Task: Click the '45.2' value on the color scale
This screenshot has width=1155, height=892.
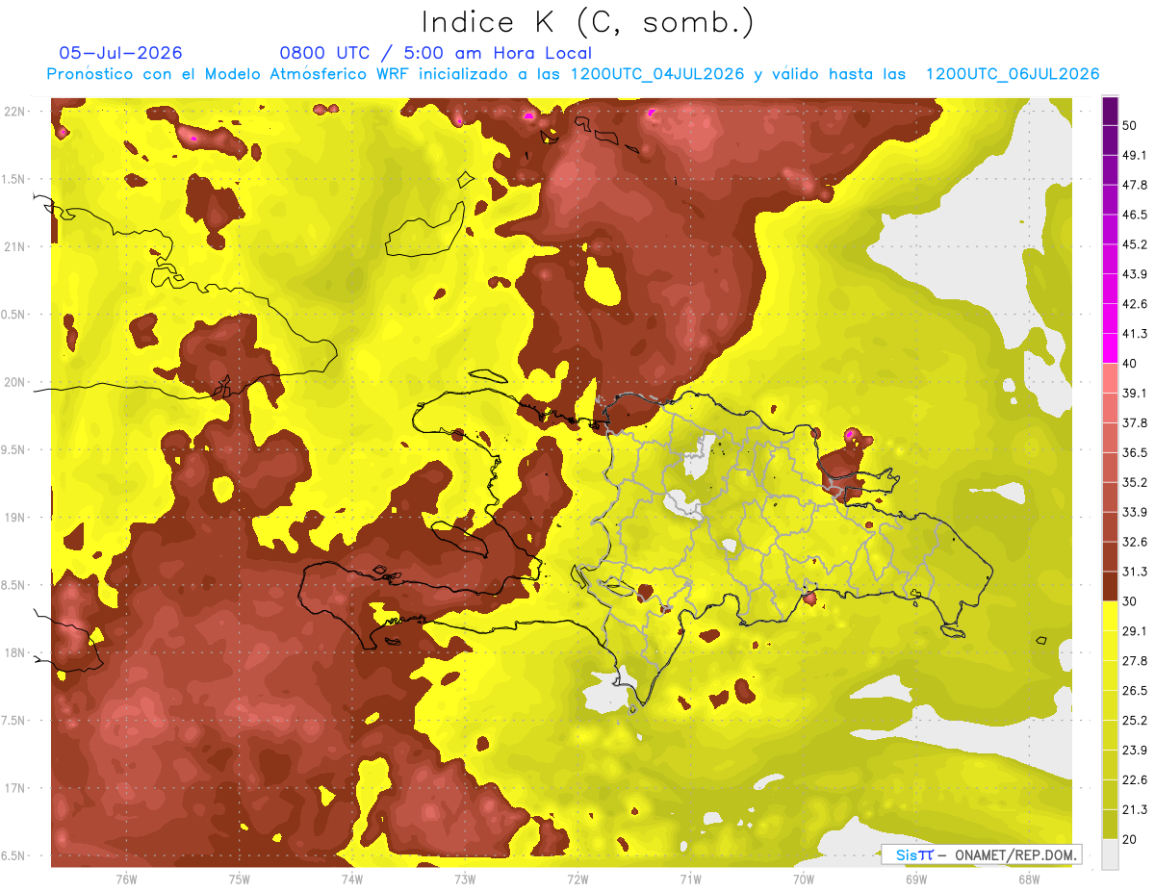Action: (1135, 244)
